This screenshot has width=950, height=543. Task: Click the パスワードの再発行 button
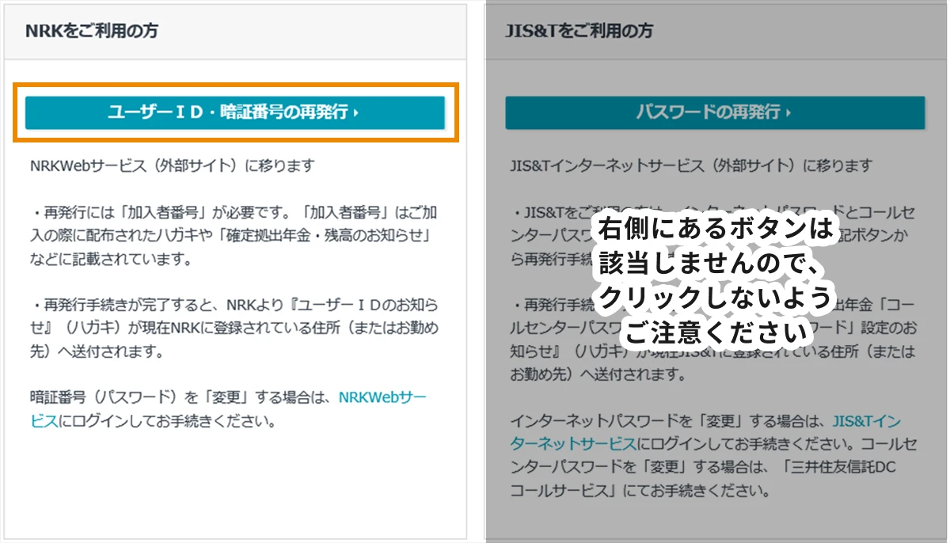click(715, 112)
